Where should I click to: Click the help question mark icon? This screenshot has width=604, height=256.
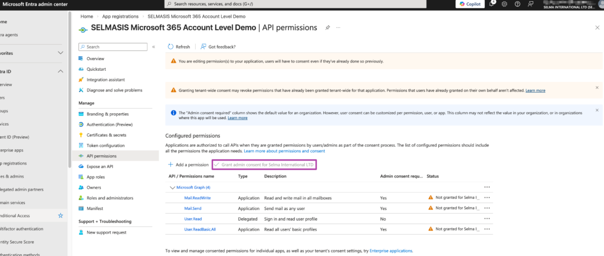pos(517,4)
